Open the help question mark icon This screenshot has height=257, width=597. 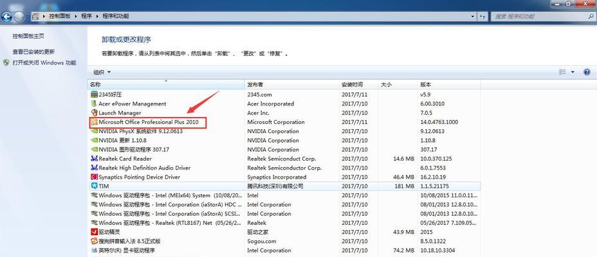click(x=587, y=72)
